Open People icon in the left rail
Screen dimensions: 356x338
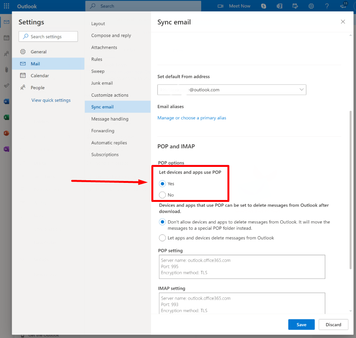(6, 54)
